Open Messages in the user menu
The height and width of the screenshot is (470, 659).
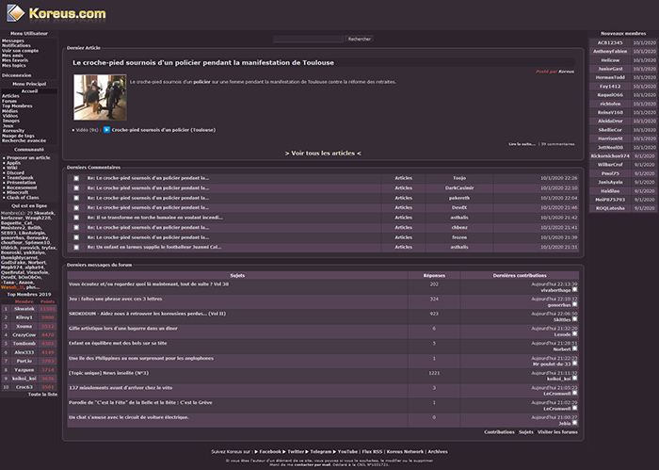click(x=13, y=41)
